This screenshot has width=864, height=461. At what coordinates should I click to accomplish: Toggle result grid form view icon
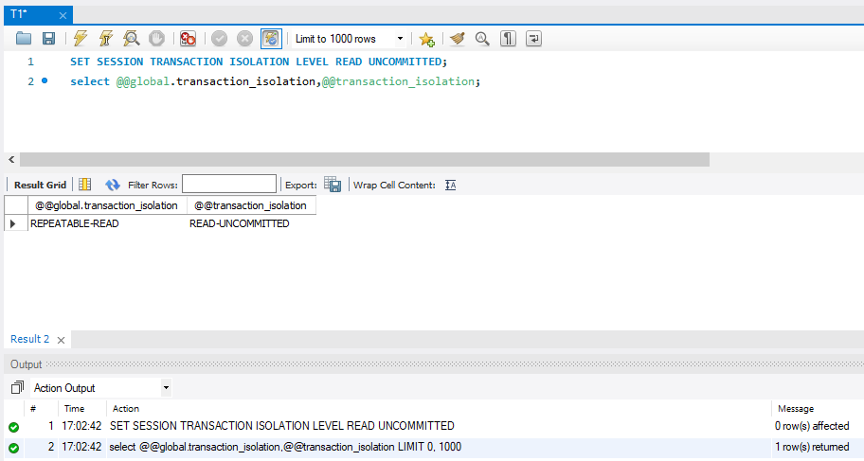point(85,185)
